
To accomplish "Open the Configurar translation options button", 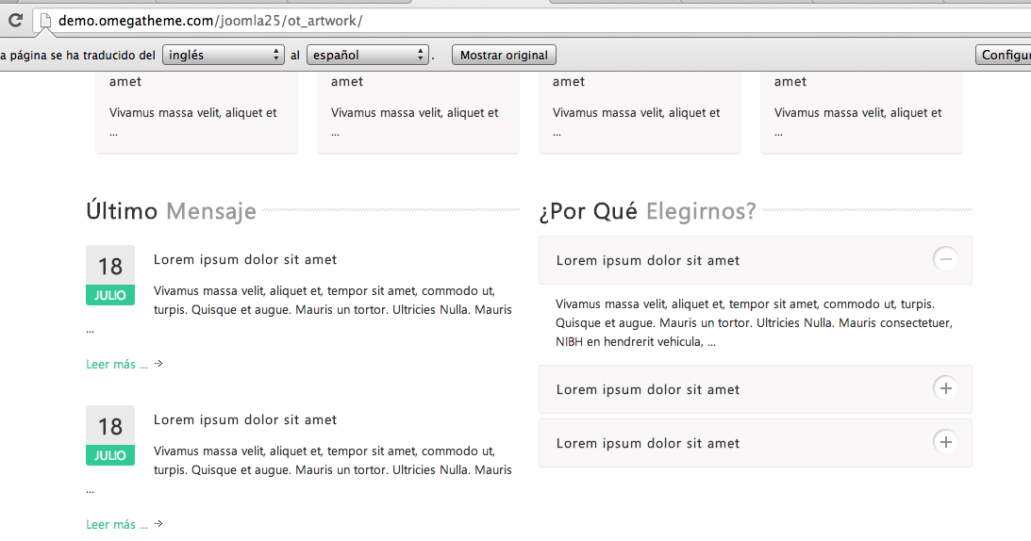I will [x=1004, y=56].
